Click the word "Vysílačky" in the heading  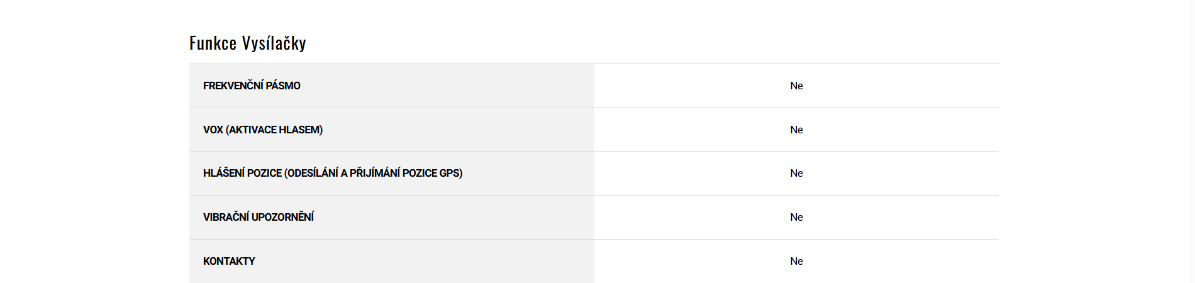pyautogui.click(x=274, y=43)
